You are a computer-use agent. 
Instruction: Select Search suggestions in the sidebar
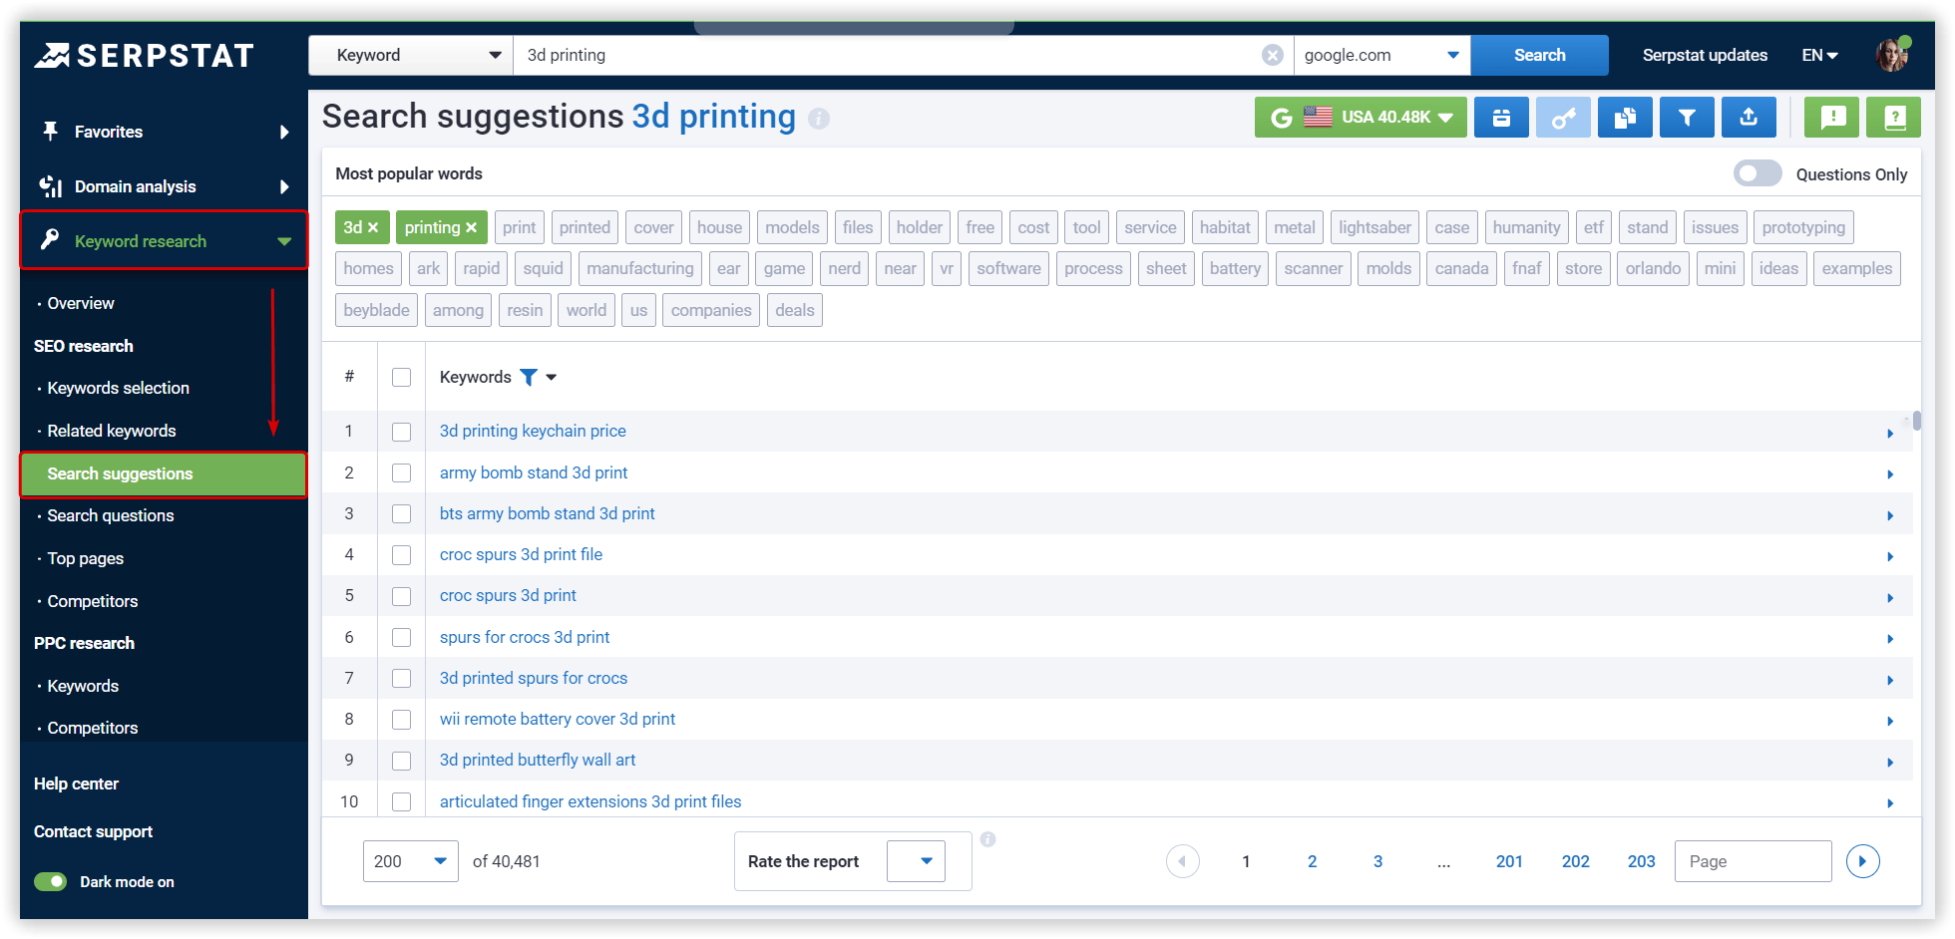point(164,473)
